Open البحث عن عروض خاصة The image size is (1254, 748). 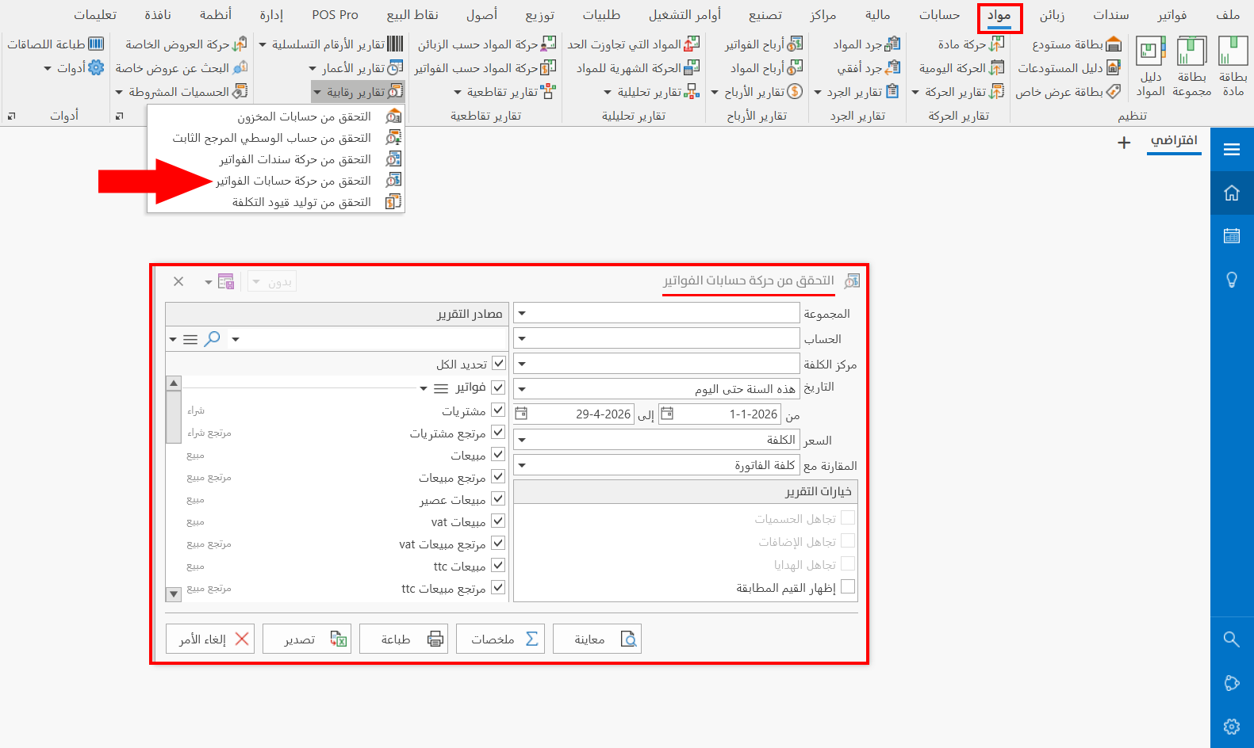[x=181, y=68]
